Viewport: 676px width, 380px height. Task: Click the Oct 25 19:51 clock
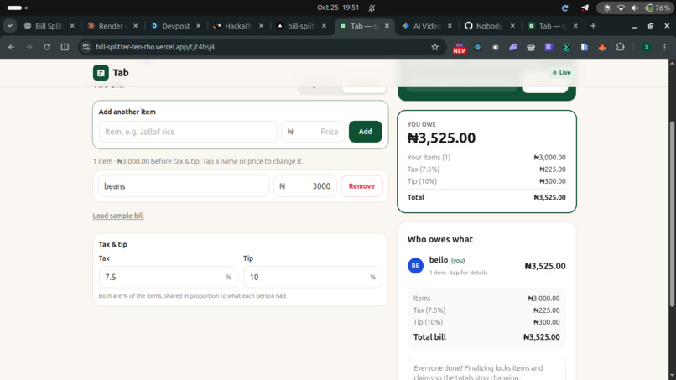[338, 8]
